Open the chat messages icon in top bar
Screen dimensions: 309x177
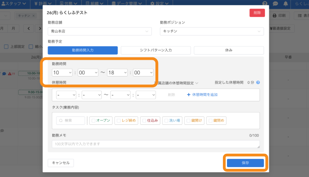tap(275, 3)
